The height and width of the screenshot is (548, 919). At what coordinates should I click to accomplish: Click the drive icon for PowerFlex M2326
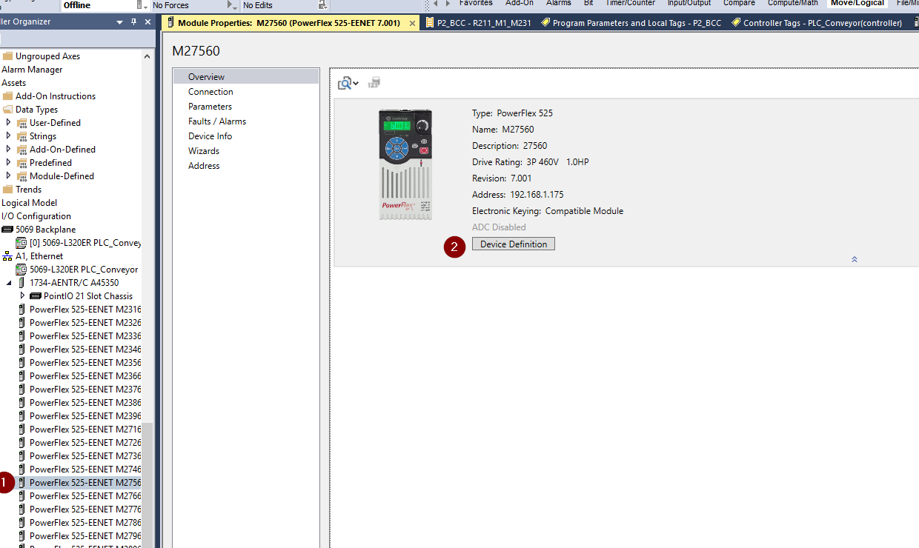[x=21, y=323]
